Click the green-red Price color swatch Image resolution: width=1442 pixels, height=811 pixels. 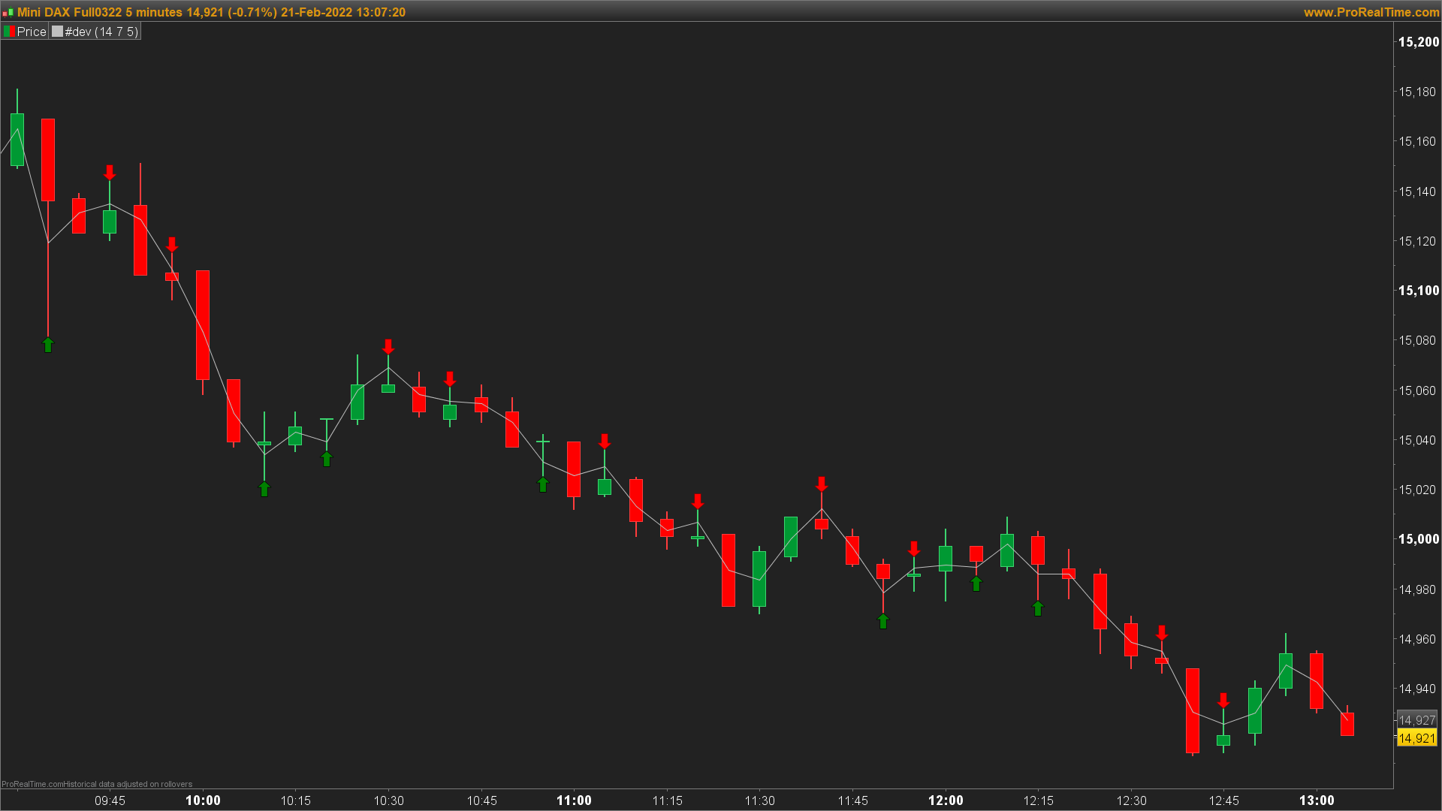9,32
